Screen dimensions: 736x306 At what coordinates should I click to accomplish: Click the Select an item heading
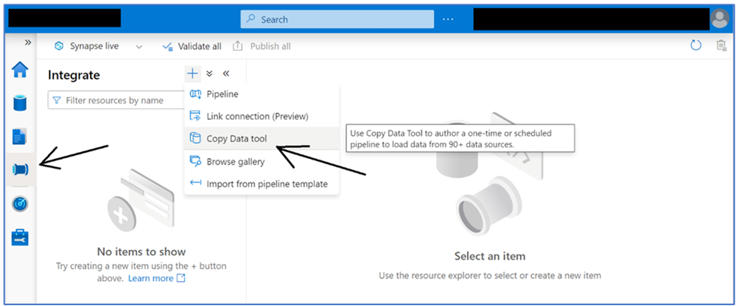(x=490, y=256)
